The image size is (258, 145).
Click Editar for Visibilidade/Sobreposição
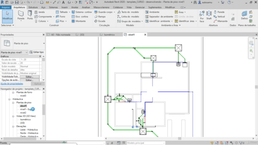coord(29,77)
